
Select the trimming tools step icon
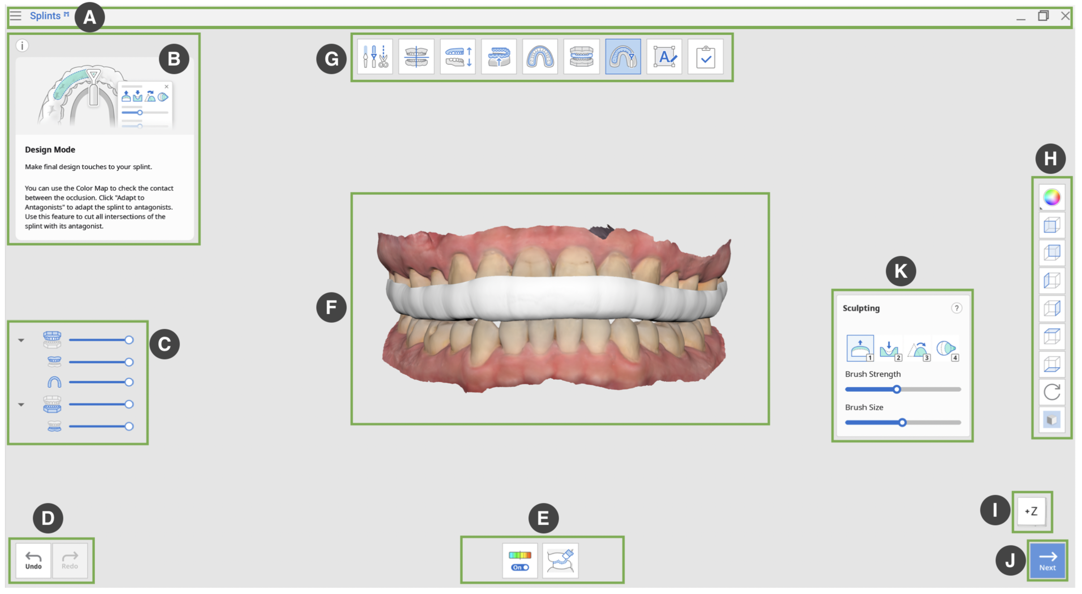coord(375,57)
